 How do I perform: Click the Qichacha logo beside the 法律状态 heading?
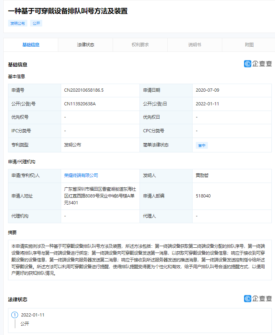click(x=258, y=298)
